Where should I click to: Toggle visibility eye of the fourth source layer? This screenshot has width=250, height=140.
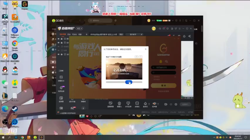click(58, 50)
